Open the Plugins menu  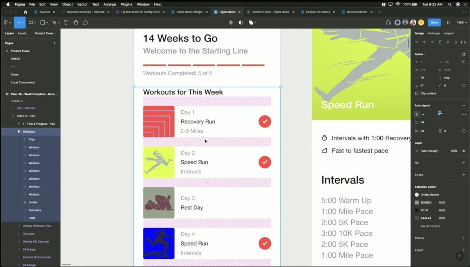coord(126,4)
